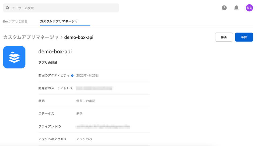Image resolution: width=257 pixels, height=146 pixels.
Task: Click the アプリのみ access value
Action: coord(84,139)
